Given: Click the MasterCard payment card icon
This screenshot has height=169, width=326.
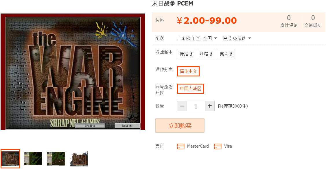Looking at the screenshot, I should click(x=181, y=147).
